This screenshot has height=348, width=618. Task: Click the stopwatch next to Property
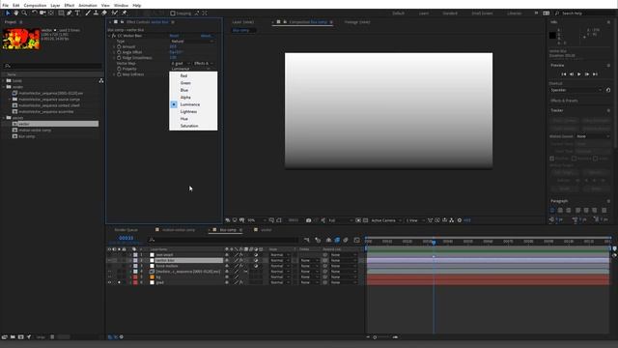click(119, 69)
